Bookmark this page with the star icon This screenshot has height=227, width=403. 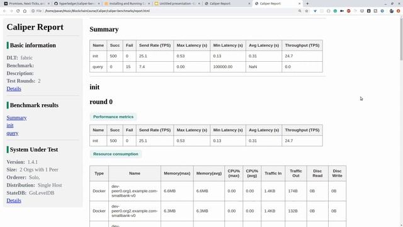click(x=307, y=11)
